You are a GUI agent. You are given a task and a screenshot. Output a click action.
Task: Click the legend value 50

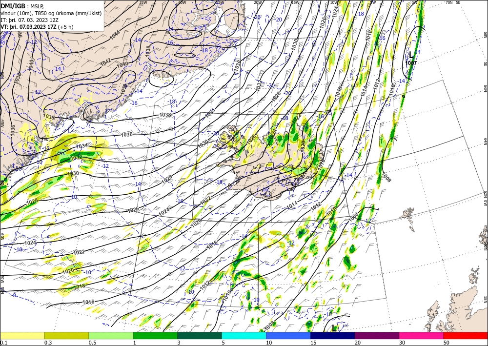(447, 343)
